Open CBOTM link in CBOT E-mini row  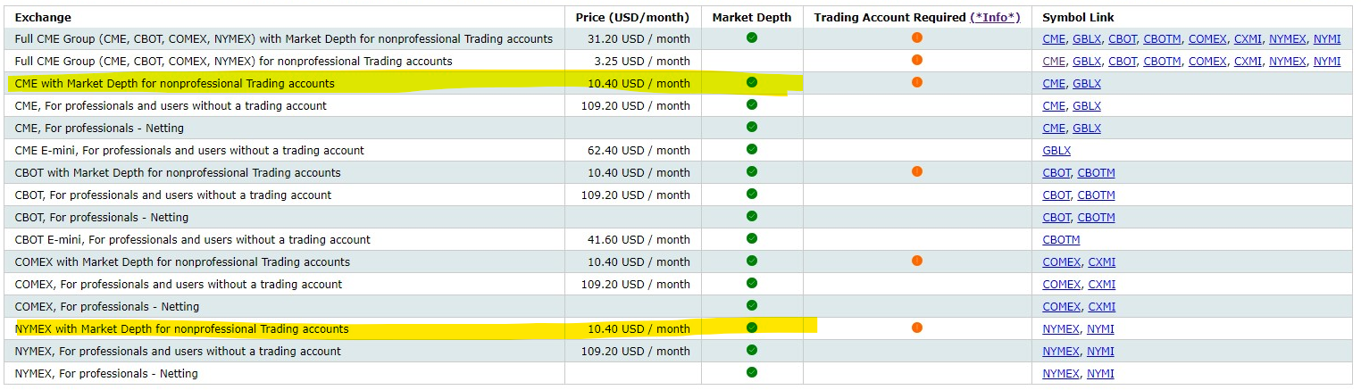[x=1061, y=240]
